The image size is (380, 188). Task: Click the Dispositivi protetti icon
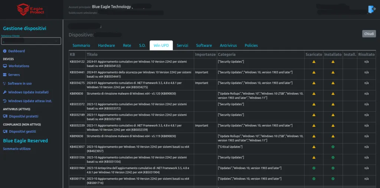[5, 116]
